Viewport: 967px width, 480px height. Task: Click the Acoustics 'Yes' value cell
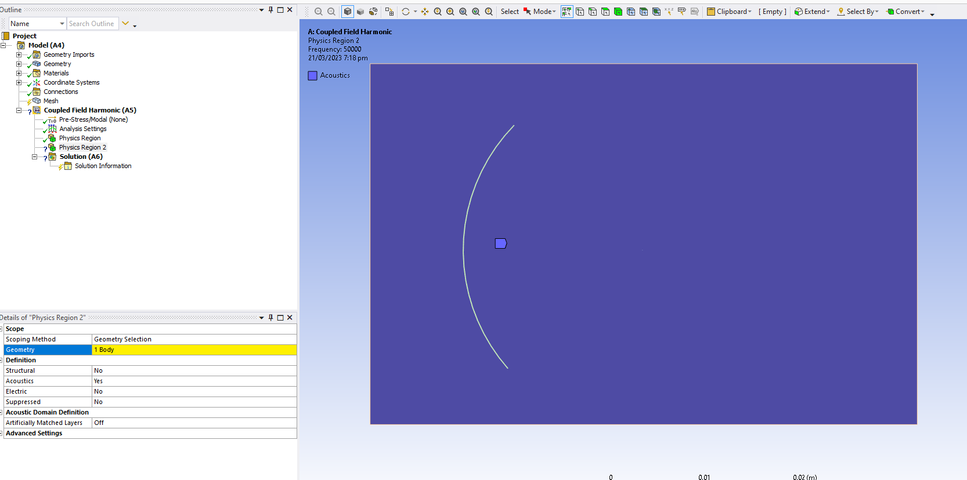(x=194, y=381)
